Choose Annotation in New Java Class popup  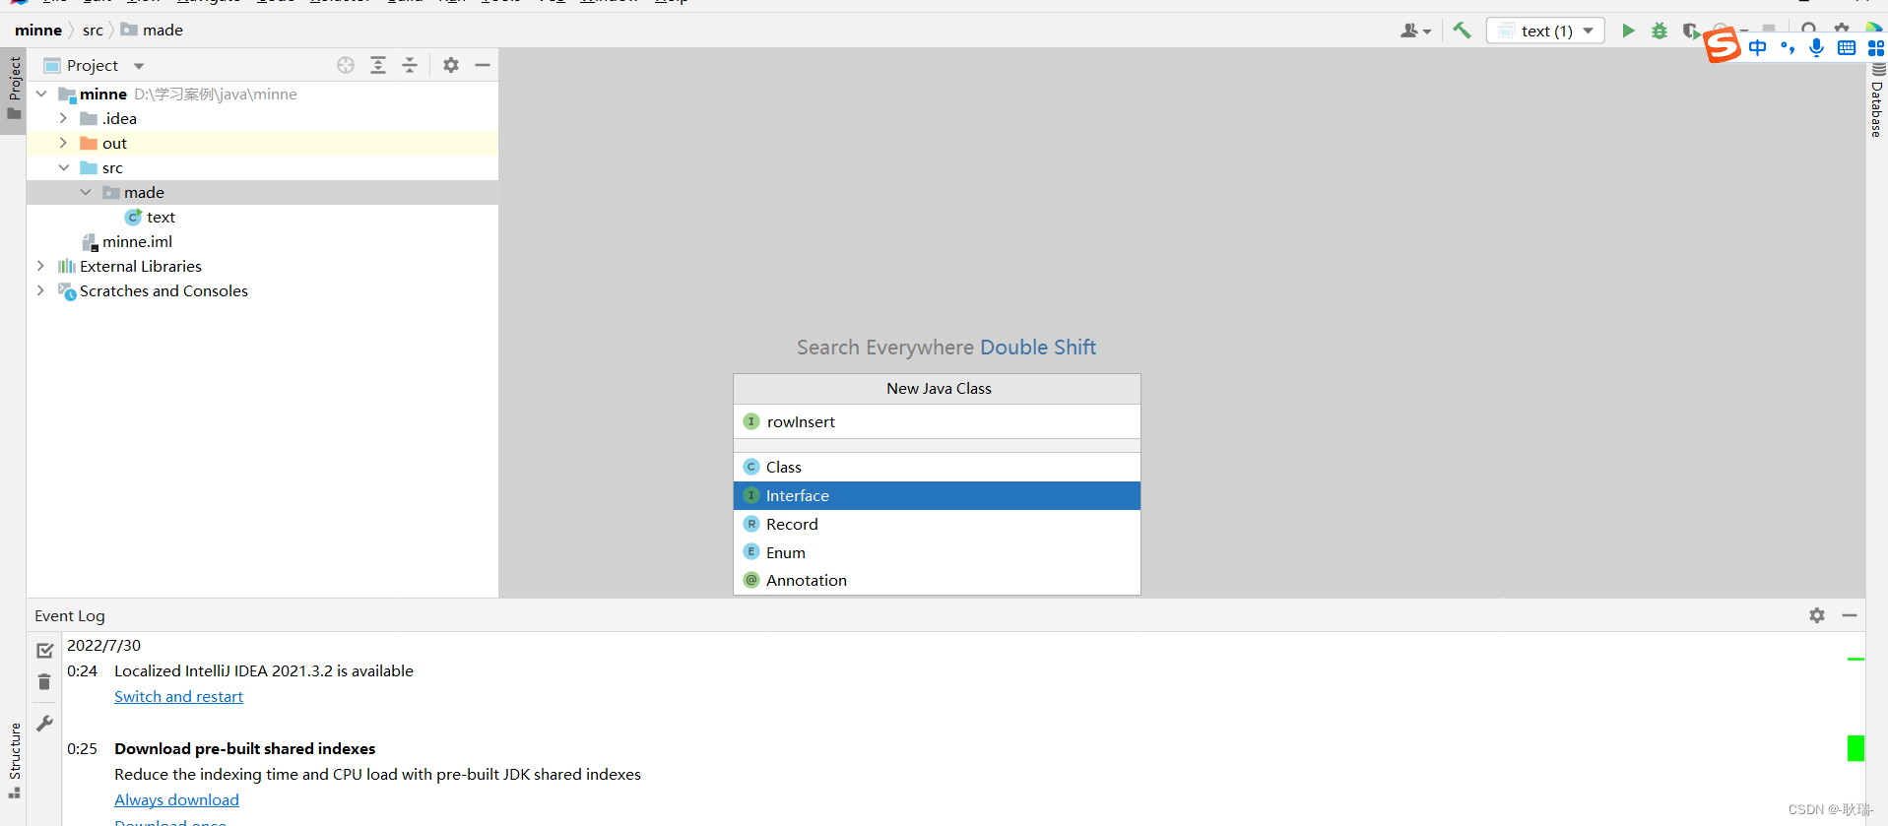937,580
